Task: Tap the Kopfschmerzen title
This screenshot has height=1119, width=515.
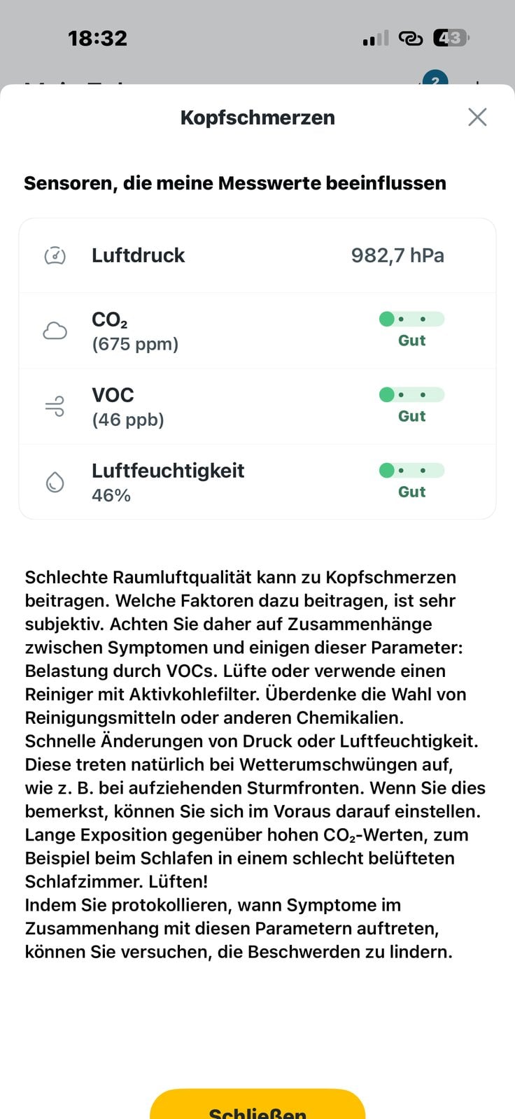Action: pyautogui.click(x=257, y=117)
